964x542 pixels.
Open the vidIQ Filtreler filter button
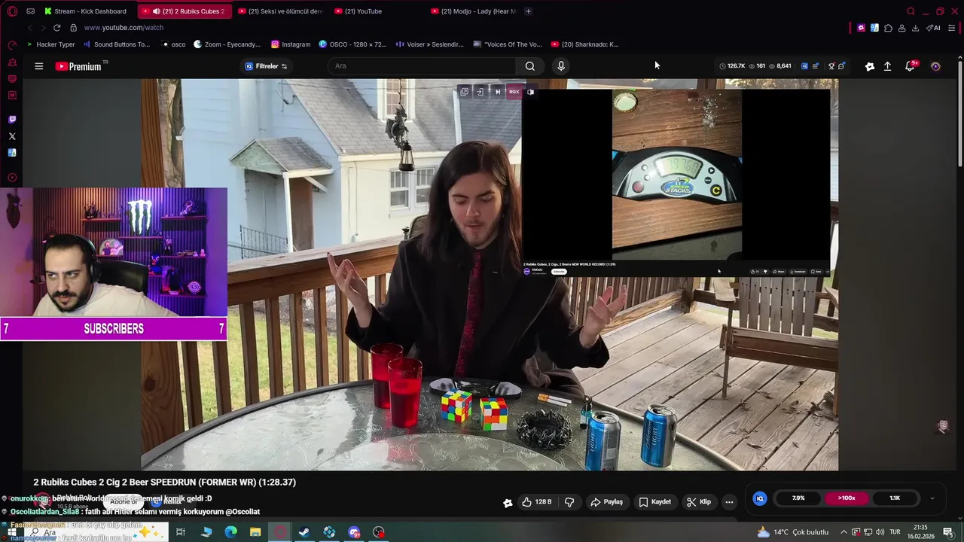(x=266, y=66)
